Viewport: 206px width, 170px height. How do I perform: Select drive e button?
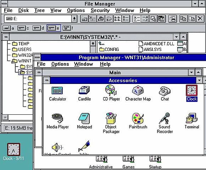click(54, 28)
